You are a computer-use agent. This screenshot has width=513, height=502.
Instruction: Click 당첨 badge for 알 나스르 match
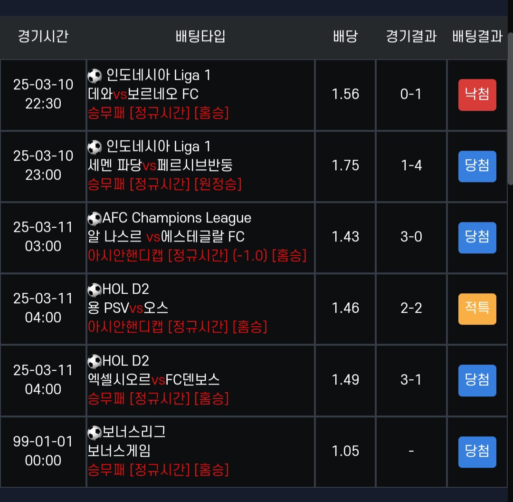(x=477, y=237)
